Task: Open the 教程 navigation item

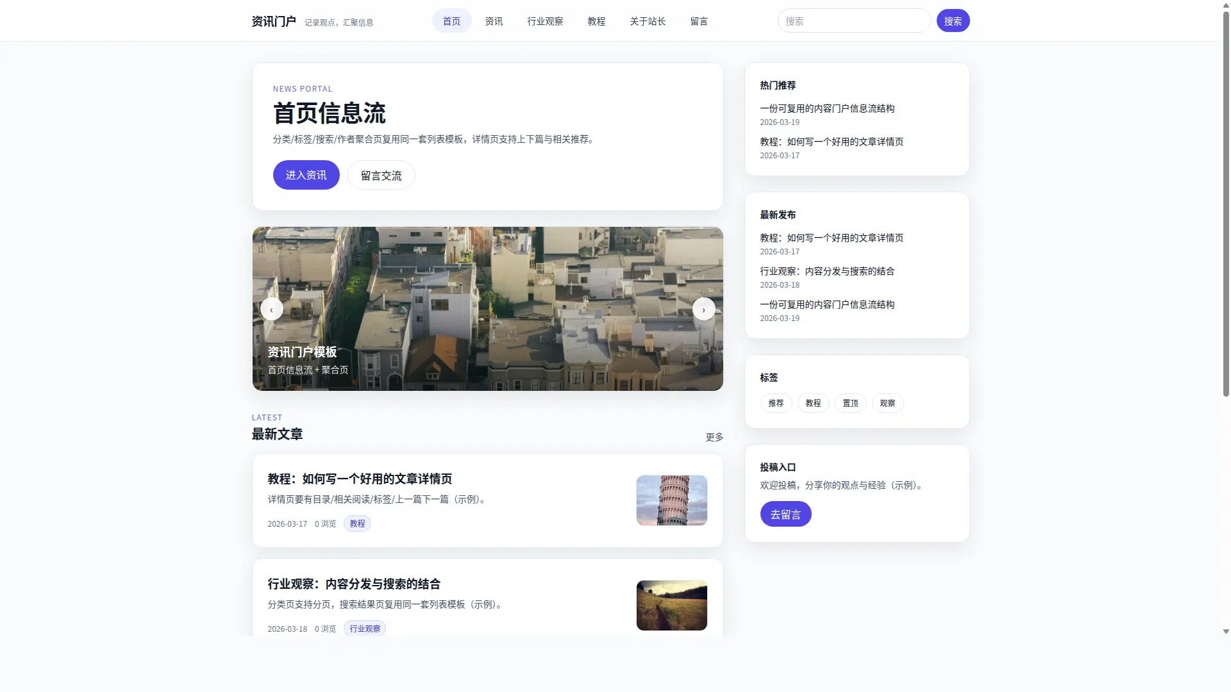Action: tap(596, 21)
